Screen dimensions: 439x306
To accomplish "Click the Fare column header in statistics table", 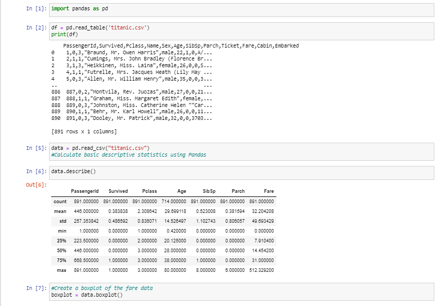I will click(269, 191).
